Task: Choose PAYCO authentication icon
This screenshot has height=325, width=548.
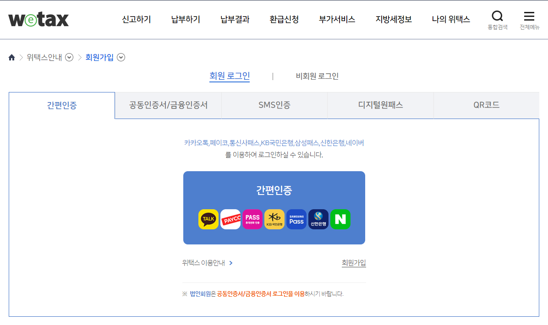Action: tap(230, 219)
